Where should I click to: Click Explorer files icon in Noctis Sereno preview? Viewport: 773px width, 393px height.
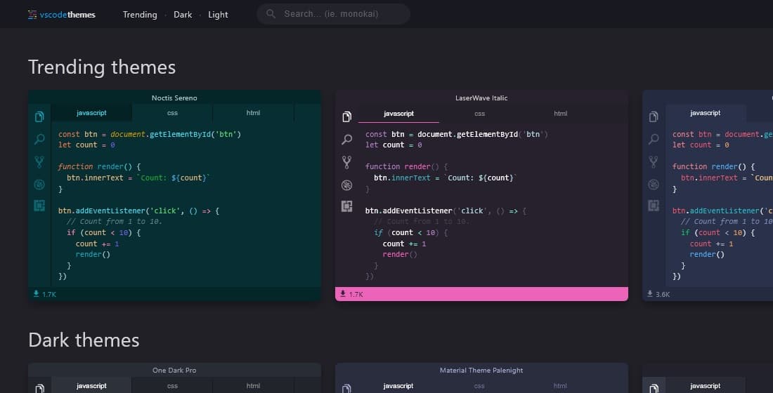pyautogui.click(x=40, y=117)
